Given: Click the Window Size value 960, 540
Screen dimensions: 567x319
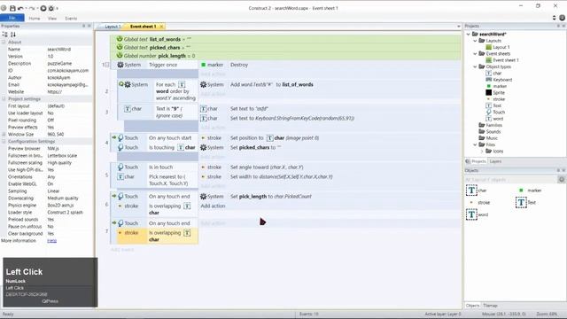Looking at the screenshot, I should [x=56, y=134].
